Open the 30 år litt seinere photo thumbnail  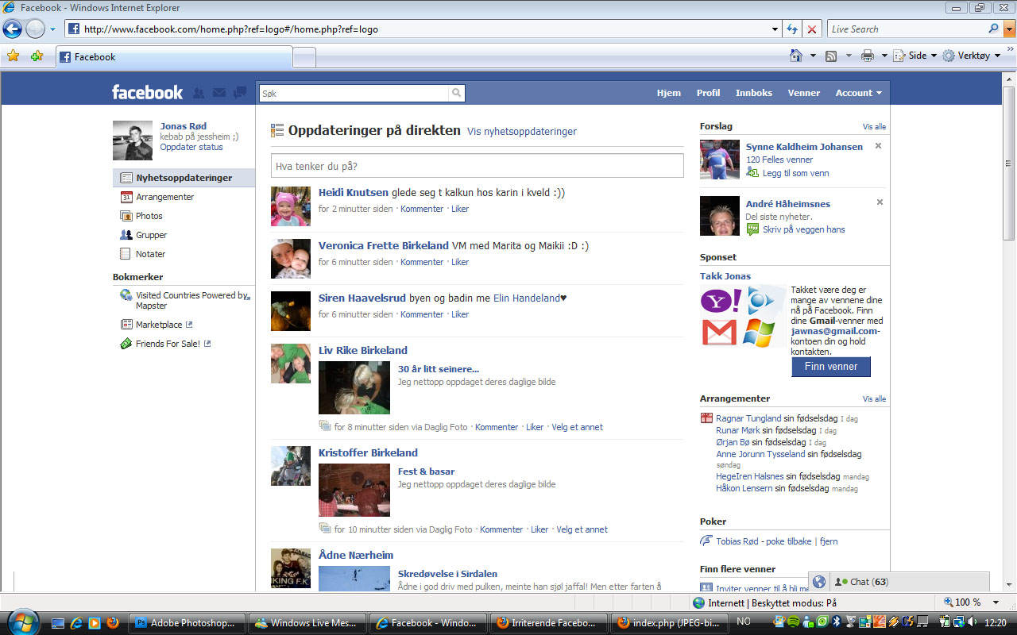click(x=354, y=387)
